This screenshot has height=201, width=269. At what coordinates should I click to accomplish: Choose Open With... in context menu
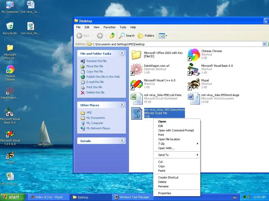pyautogui.click(x=177, y=148)
